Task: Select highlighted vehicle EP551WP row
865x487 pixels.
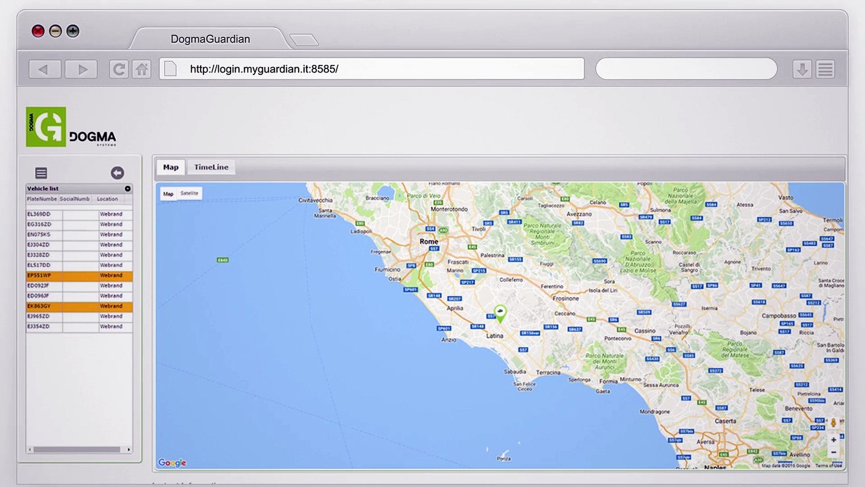Action: pos(79,276)
